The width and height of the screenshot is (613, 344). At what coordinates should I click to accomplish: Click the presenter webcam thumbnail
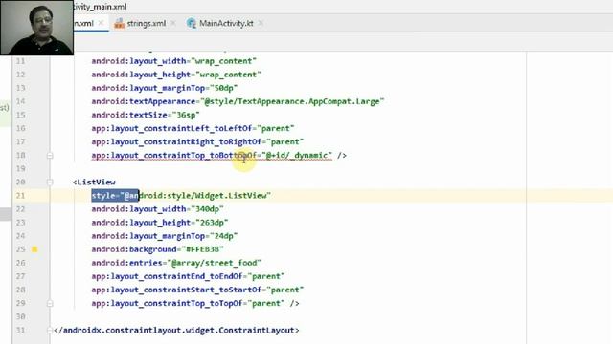click(x=36, y=28)
